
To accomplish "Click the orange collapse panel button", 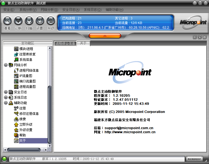I will tap(104, 35).
